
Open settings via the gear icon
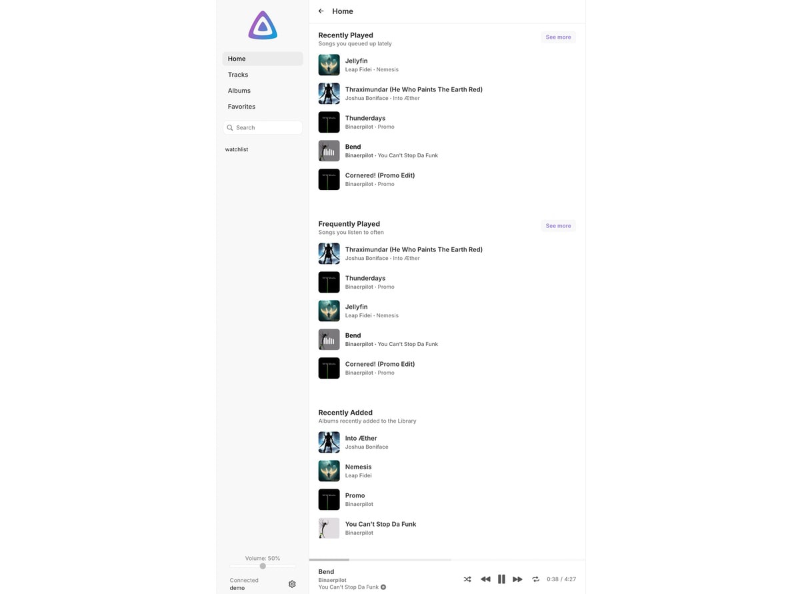[x=292, y=584]
